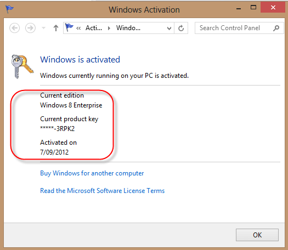This screenshot has height=250, width=288.
Task: Open the recent locations dropdown arrow
Action: point(43,28)
